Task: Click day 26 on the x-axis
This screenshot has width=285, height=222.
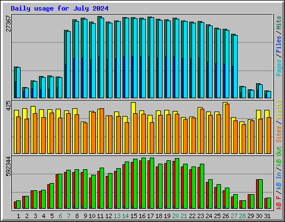Action: pos(225,216)
